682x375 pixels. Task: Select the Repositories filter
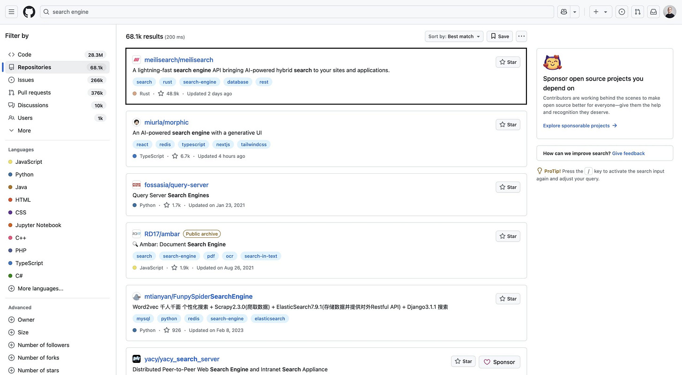(57, 67)
